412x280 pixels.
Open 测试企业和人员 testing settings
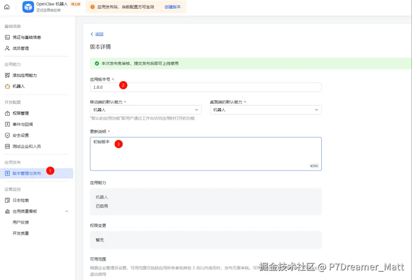(x=27, y=146)
